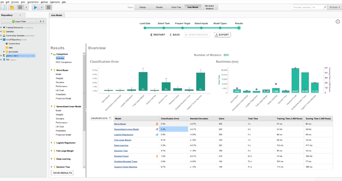Image resolution: width=342 pixels, height=181 pixels.
Task: Click the Model Types step marker
Action: coord(220,28)
